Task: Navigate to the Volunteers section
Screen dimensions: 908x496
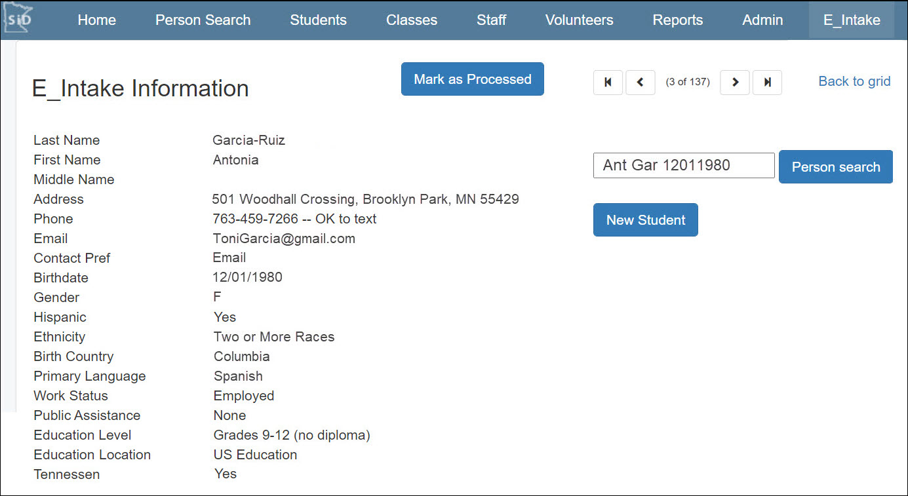Action: pos(579,20)
